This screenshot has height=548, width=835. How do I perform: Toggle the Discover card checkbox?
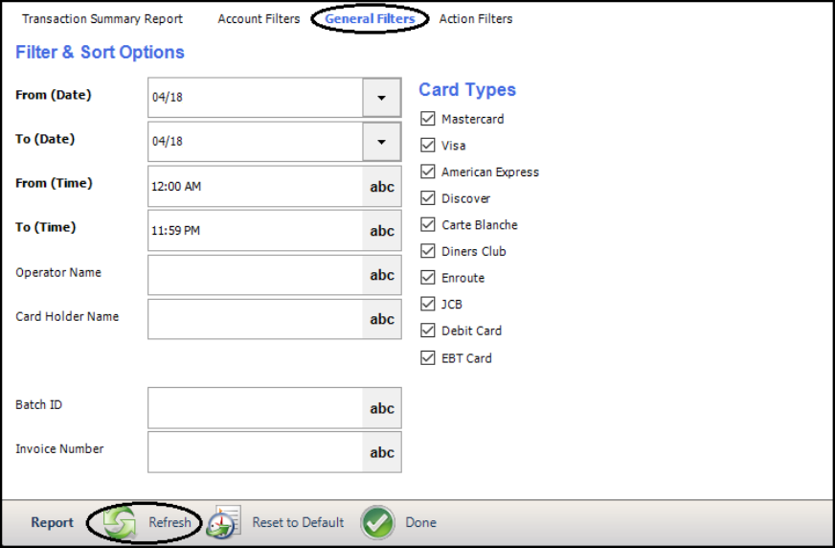click(428, 198)
